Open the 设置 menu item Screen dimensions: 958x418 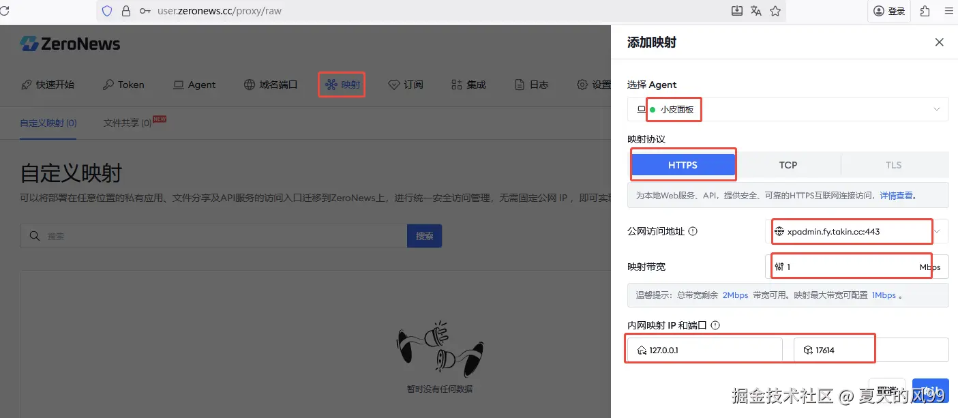594,85
